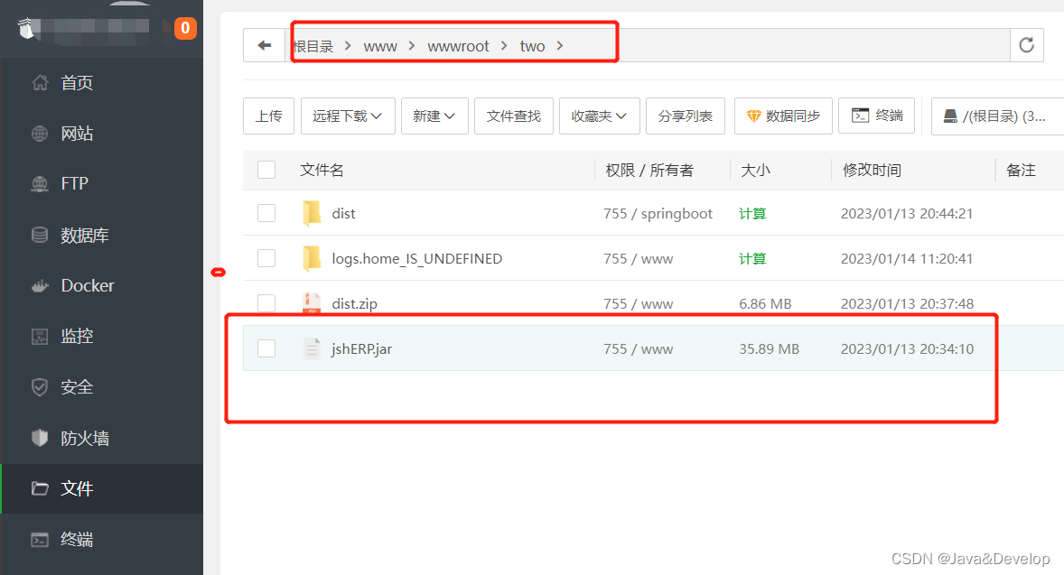Click the back arrow in the path bar
1064x575 pixels.
pos(265,45)
